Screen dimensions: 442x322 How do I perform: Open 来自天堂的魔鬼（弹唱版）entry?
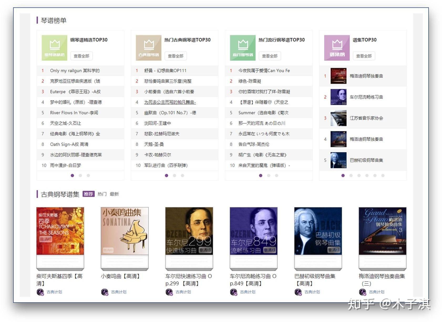pos(264,165)
